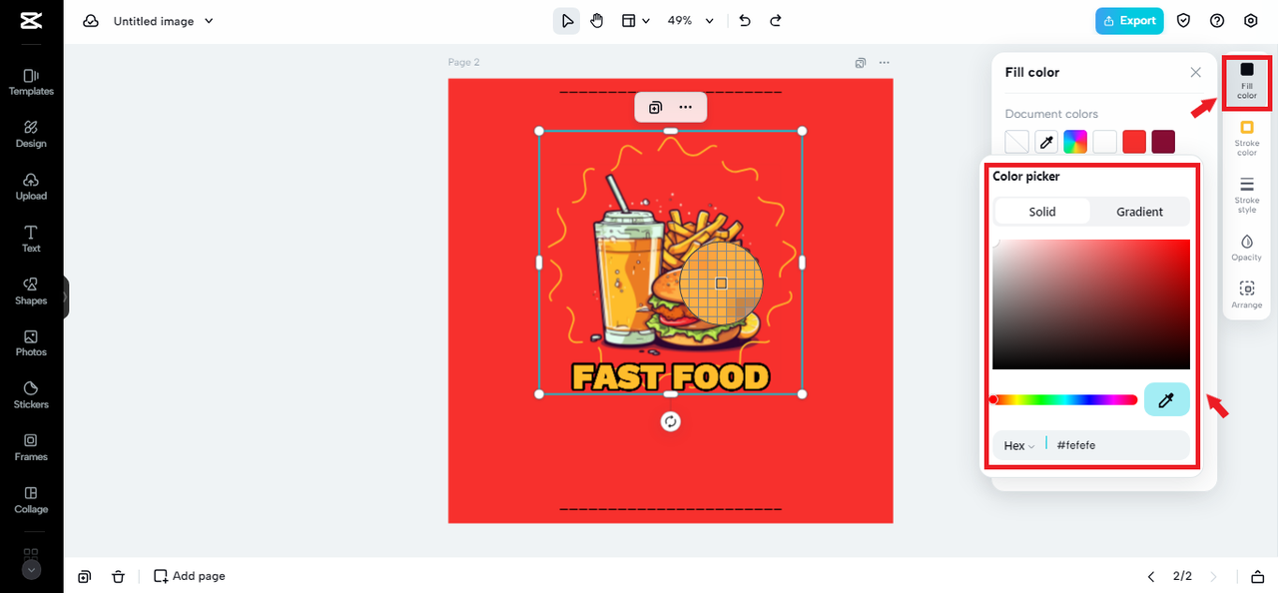Switch to the Gradient tab
The image size is (1278, 593).
click(x=1139, y=212)
